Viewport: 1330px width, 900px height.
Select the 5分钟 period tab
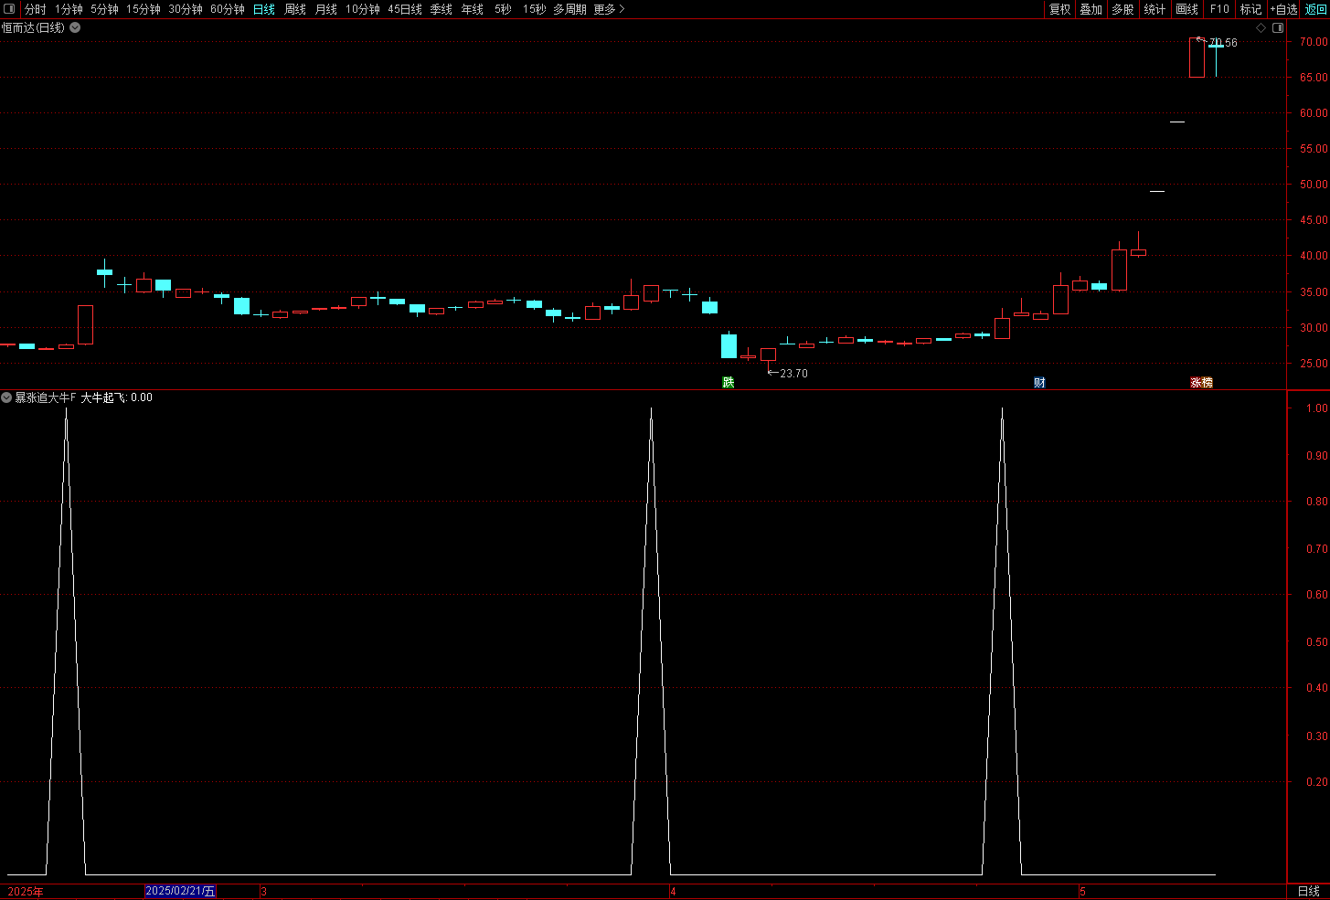[x=104, y=9]
